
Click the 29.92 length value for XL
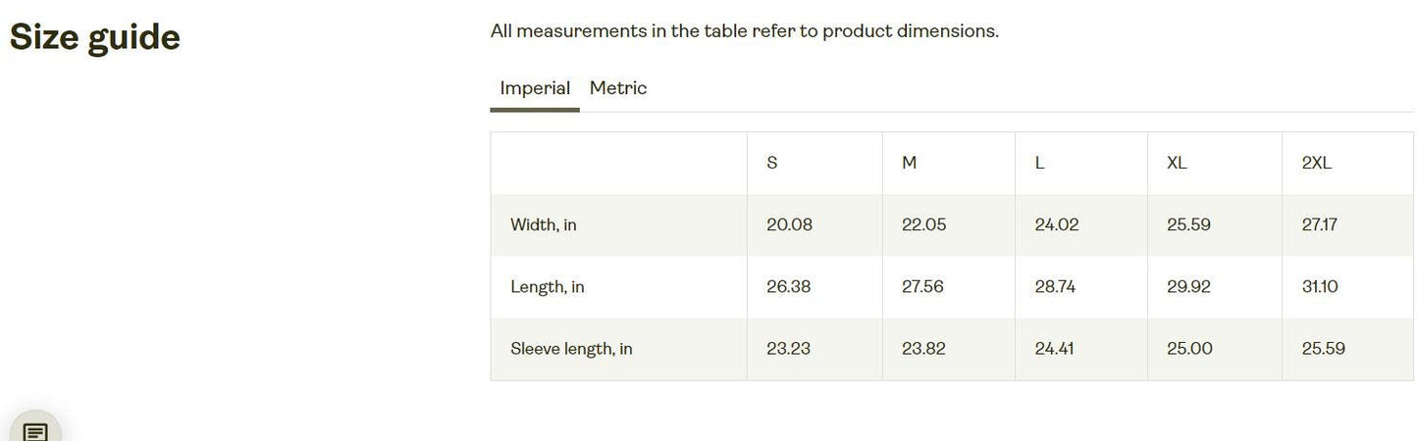(1188, 287)
